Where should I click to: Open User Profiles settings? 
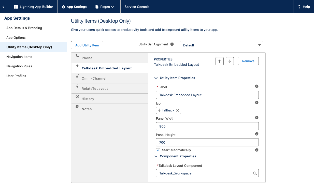click(16, 76)
